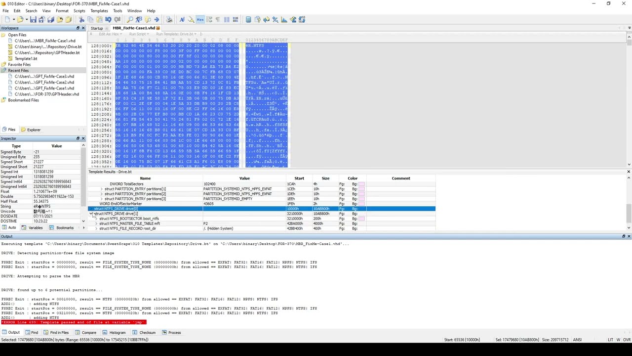Image resolution: width=632 pixels, height=356 pixels.
Task: Click Bg color swatch for EndOfSectorMarker row
Action: (x=361, y=204)
